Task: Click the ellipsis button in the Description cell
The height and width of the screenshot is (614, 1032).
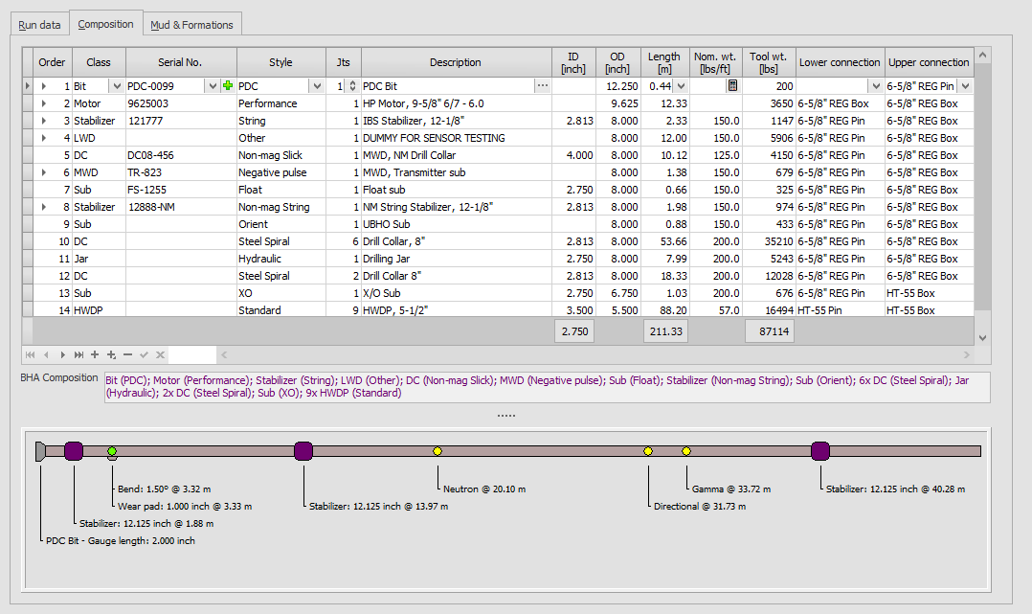Action: coord(543,86)
